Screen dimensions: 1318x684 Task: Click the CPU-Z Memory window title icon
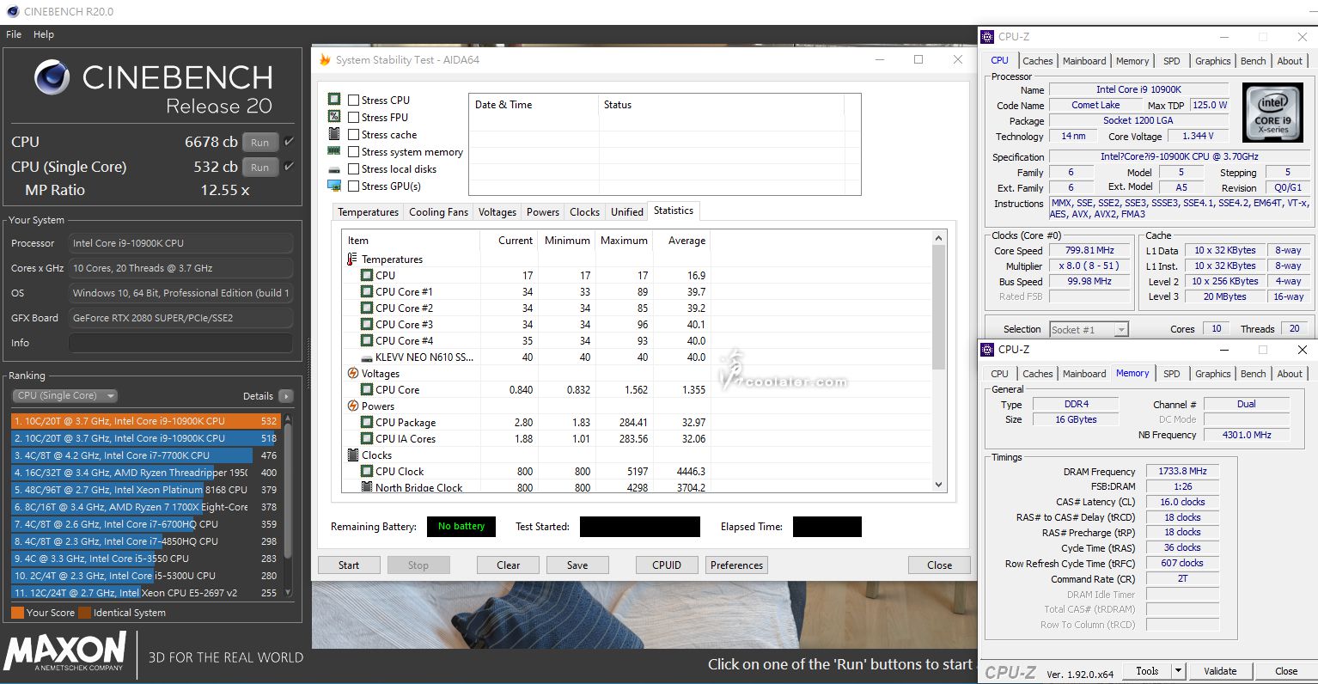988,350
